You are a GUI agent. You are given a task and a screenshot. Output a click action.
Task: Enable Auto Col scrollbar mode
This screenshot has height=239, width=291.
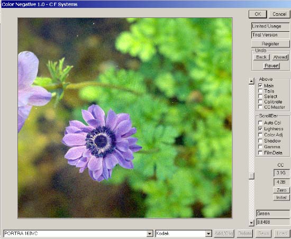(x=260, y=123)
